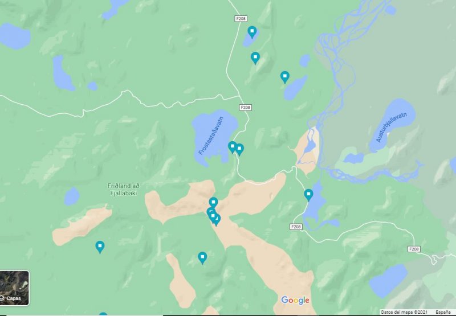Click the topmost F208 road shield
Viewport: 456px width, 316px height.
click(x=241, y=19)
